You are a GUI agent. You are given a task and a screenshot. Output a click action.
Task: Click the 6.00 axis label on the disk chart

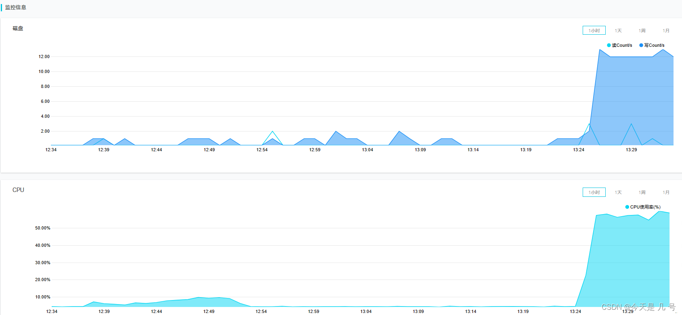coord(45,101)
